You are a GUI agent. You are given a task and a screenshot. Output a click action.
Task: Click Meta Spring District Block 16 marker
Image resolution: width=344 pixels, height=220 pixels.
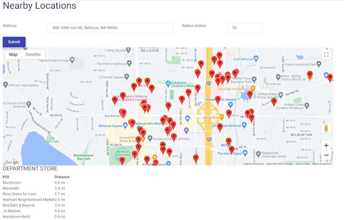[278, 77]
